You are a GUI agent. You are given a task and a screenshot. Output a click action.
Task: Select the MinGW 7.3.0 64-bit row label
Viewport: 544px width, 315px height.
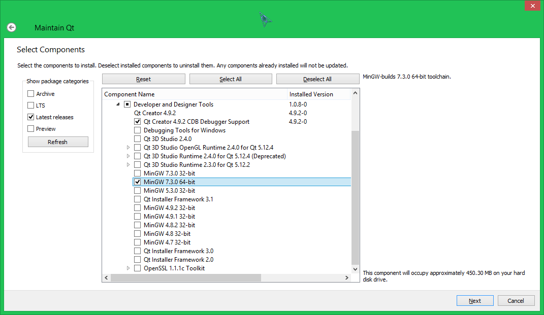[x=169, y=182]
